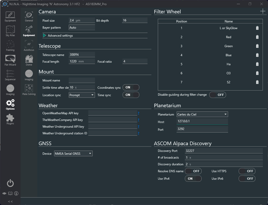
Task: Open General options tab
Action: coord(29,17)
